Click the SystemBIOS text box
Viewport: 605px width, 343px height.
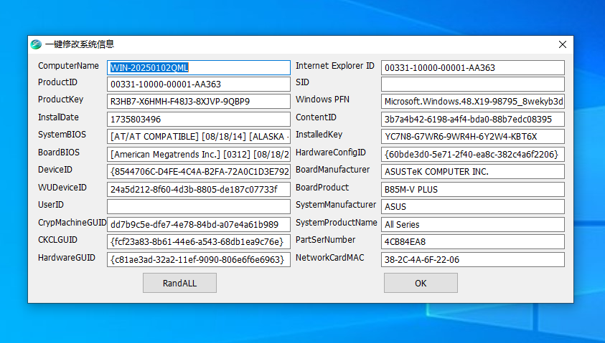199,136
